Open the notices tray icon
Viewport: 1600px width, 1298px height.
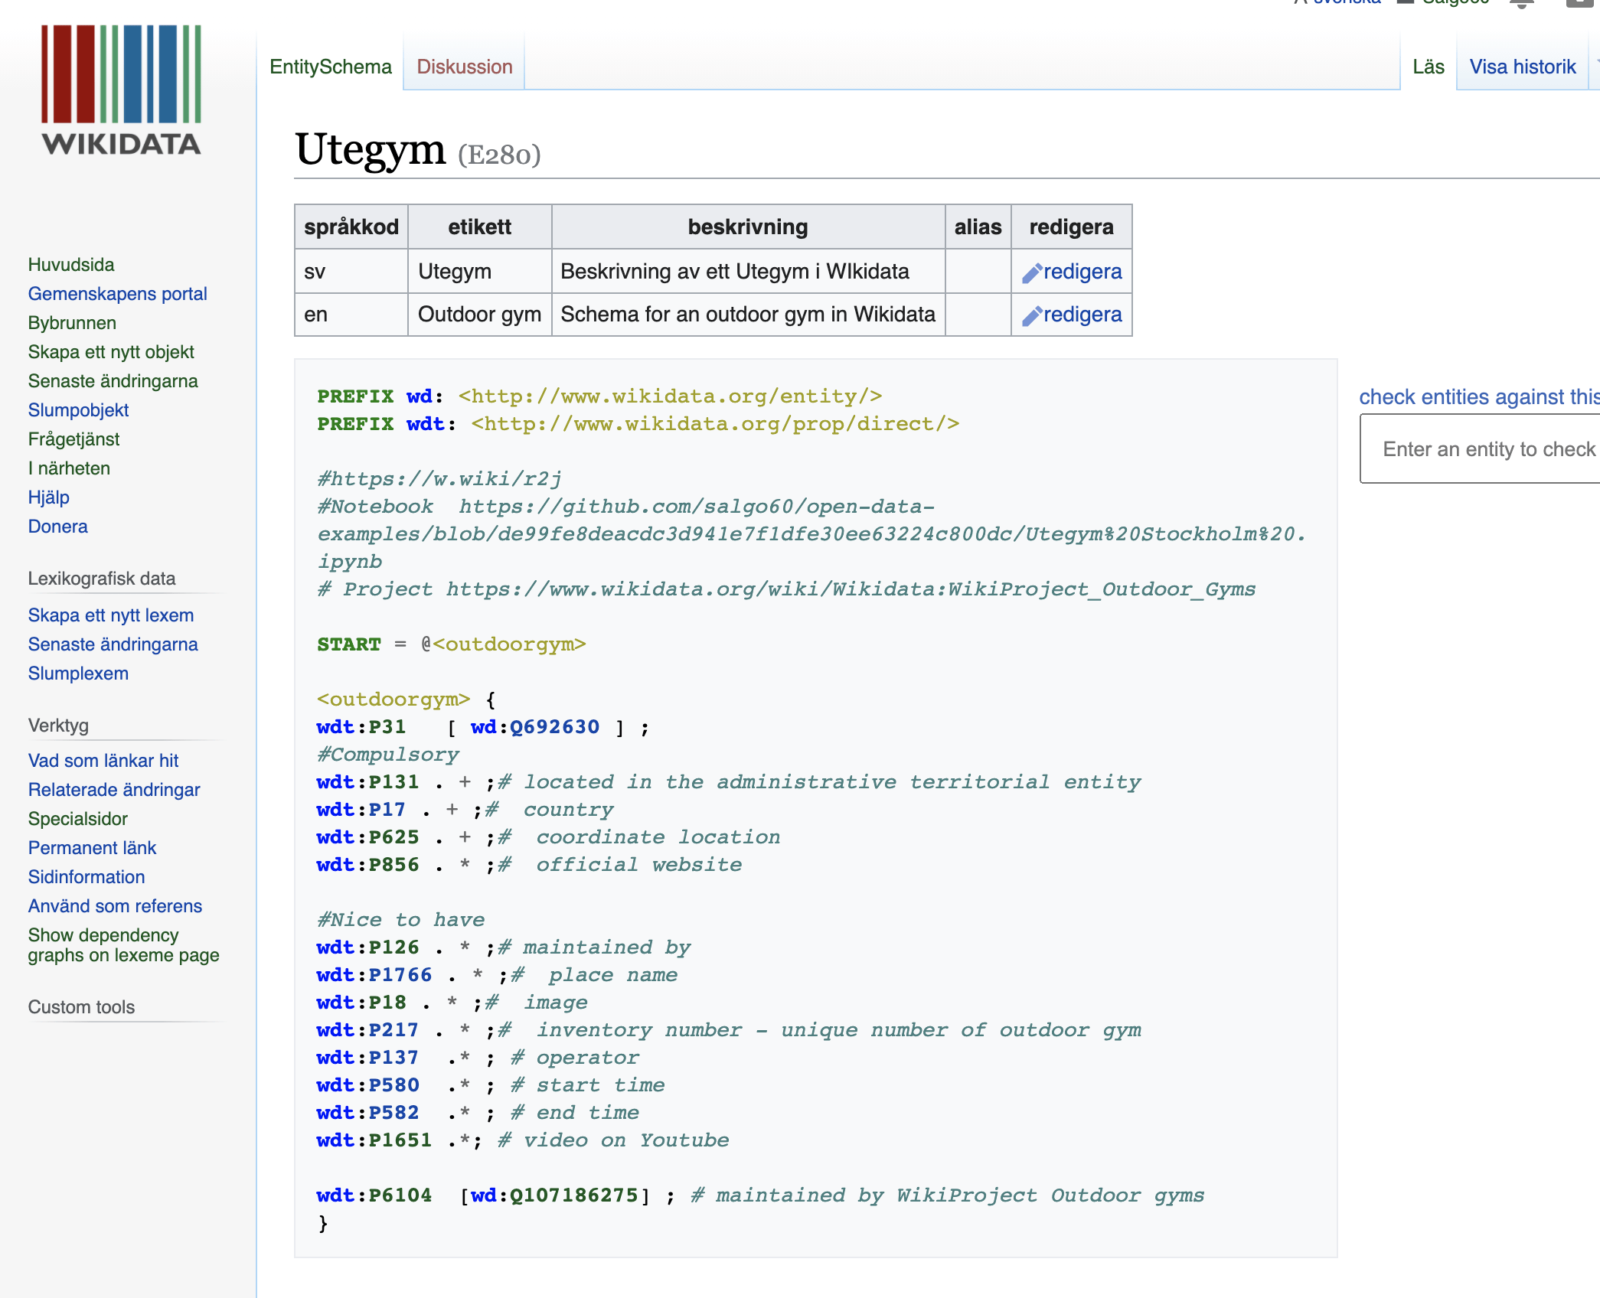click(1579, 3)
